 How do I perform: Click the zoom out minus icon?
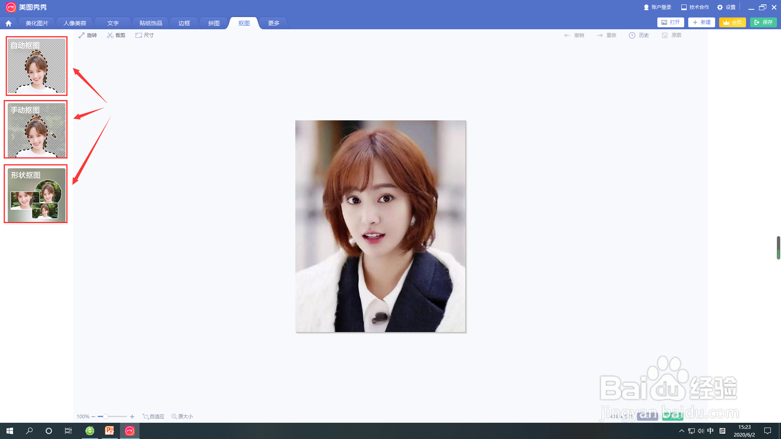click(x=93, y=417)
